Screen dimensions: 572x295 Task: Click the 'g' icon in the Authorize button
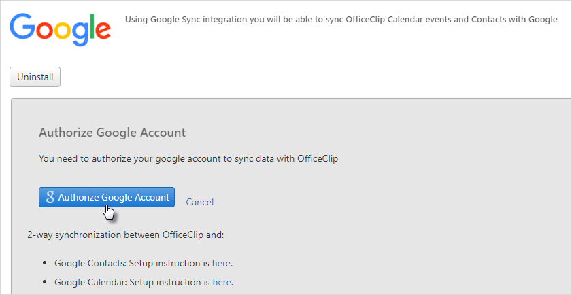pyautogui.click(x=50, y=197)
